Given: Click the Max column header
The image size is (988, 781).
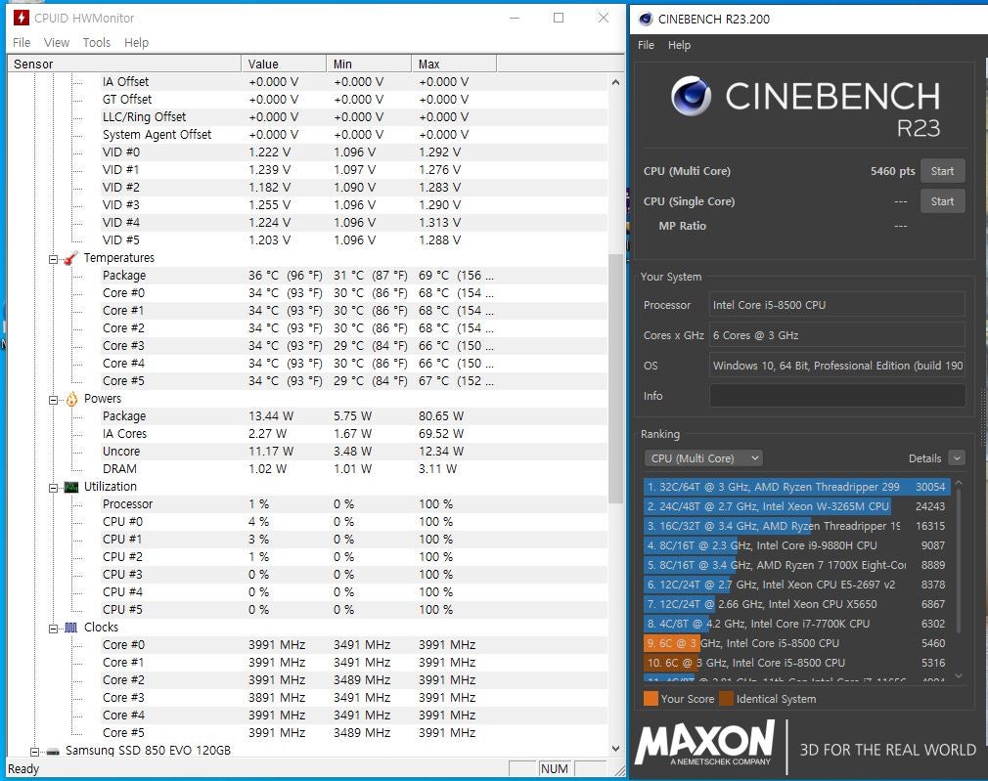Looking at the screenshot, I should coord(454,64).
